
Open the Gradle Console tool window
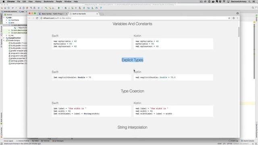pos(248,141)
